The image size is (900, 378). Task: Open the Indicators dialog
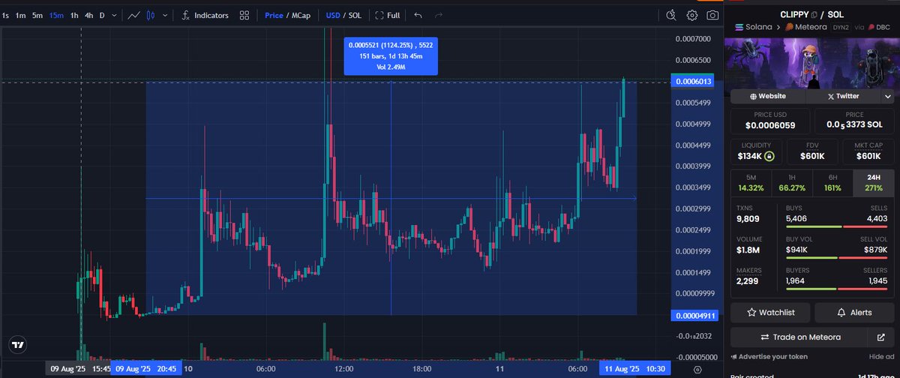tap(205, 15)
